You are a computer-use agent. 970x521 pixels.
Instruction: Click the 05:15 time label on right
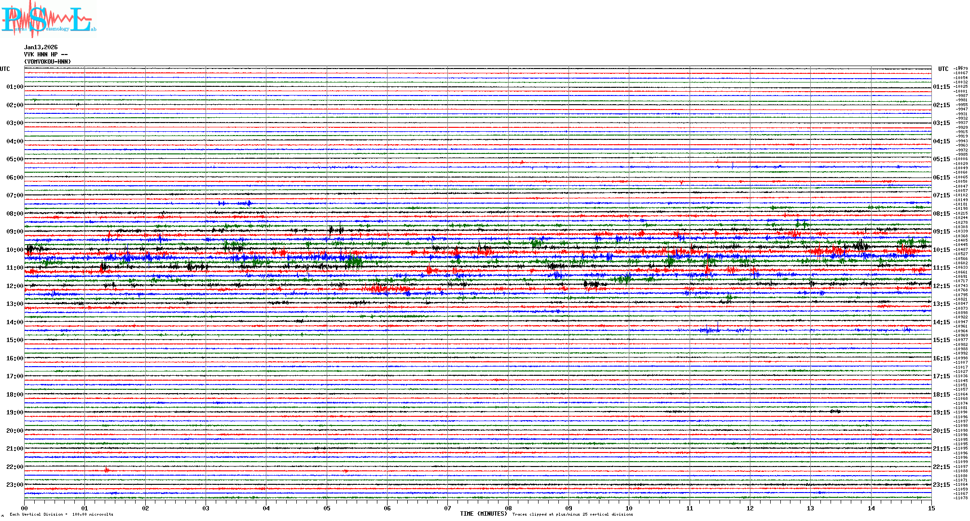941,159
